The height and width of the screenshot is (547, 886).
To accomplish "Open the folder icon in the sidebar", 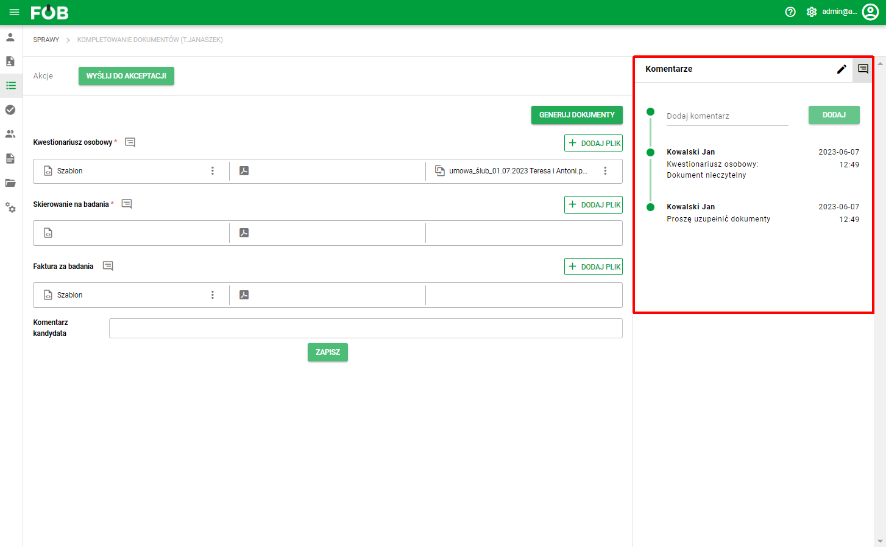I will (10, 183).
